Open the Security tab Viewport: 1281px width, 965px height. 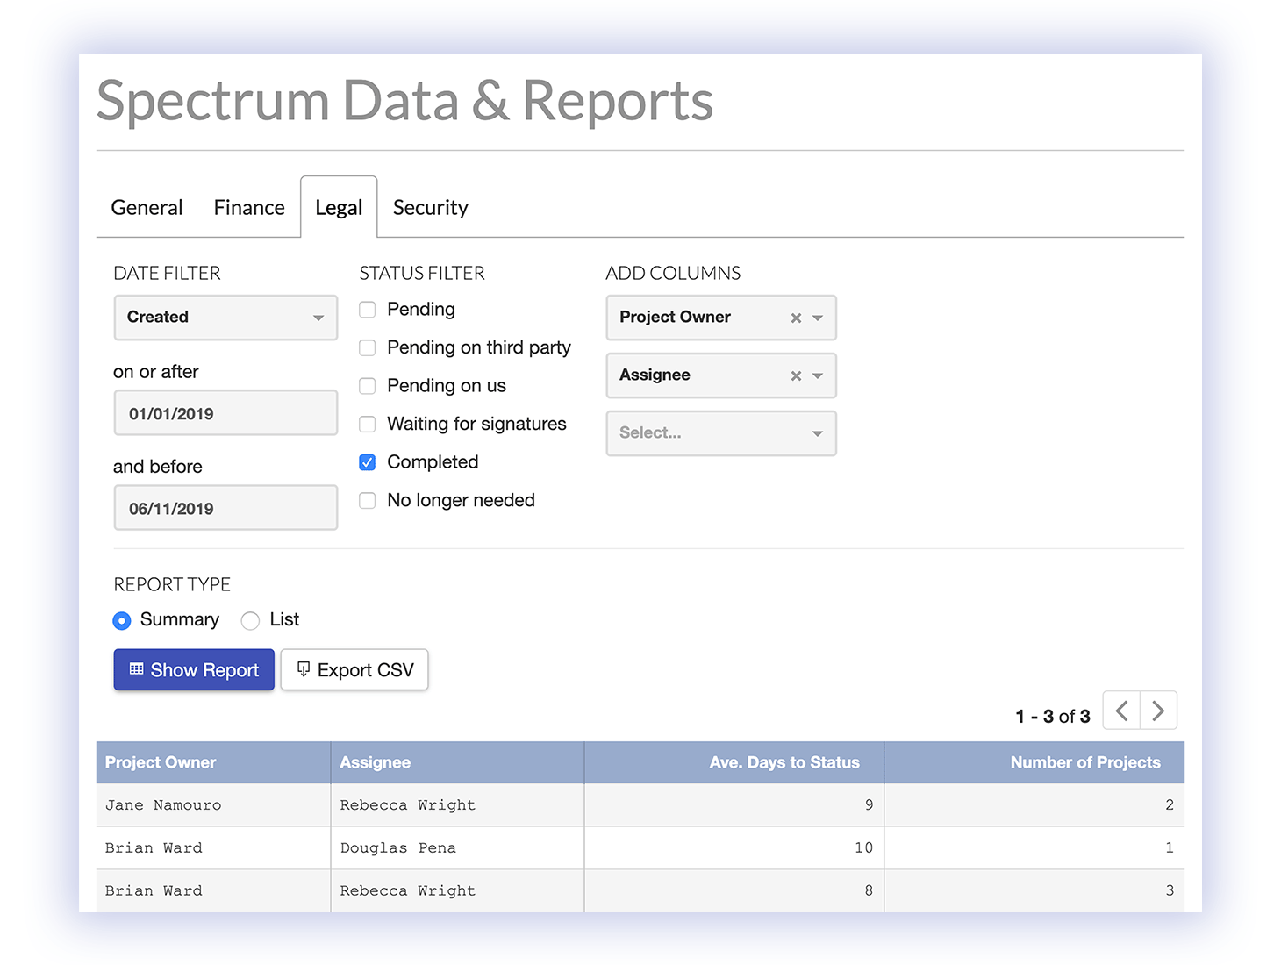pos(430,208)
